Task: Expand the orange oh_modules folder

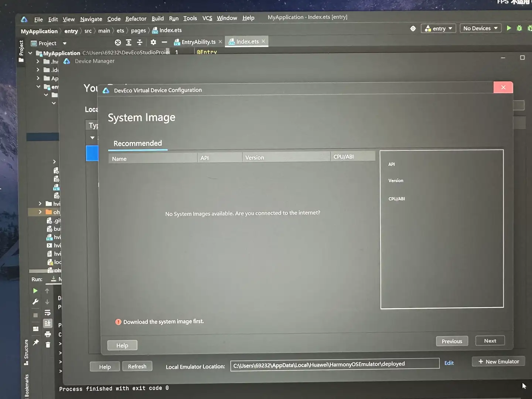Action: (x=40, y=212)
